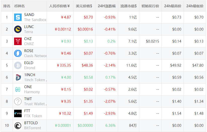Screen dimensions: 207x132
Task: Click the 'BitTorrent' subtitle text
Action: (32, 128)
